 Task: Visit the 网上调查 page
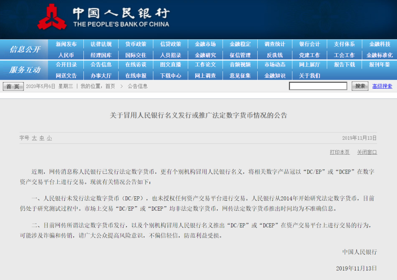click(205, 76)
